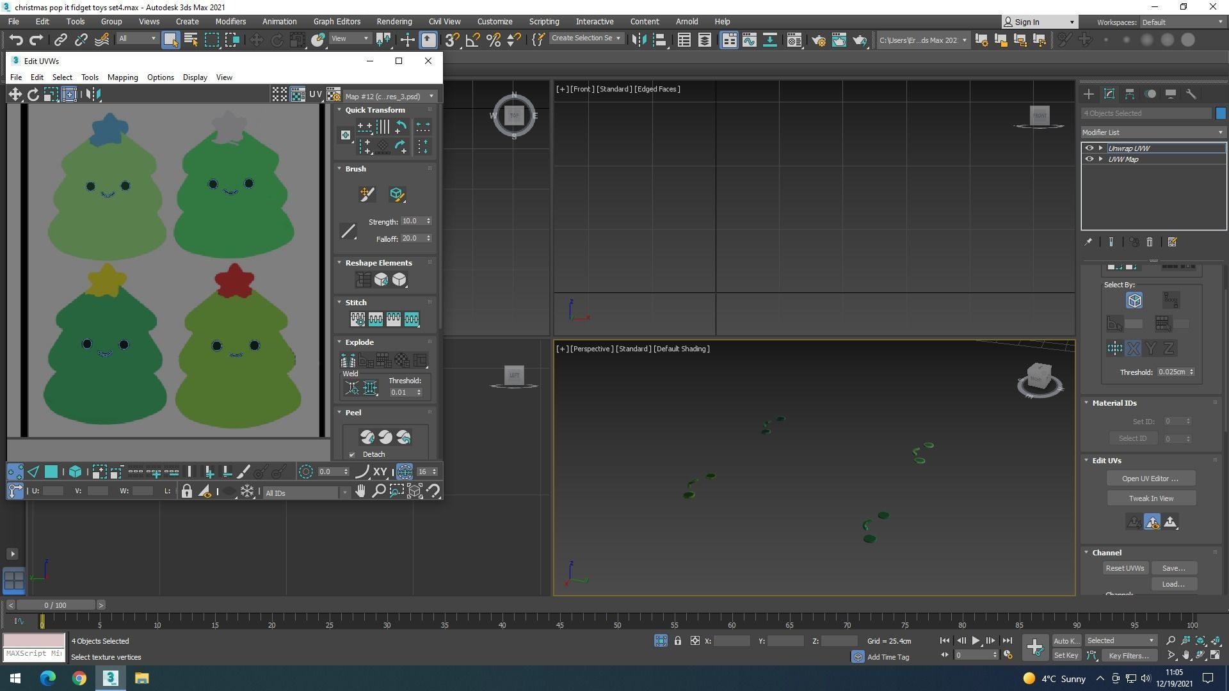The height and width of the screenshot is (691, 1229).
Task: Click the blue object color swatch
Action: click(1221, 113)
